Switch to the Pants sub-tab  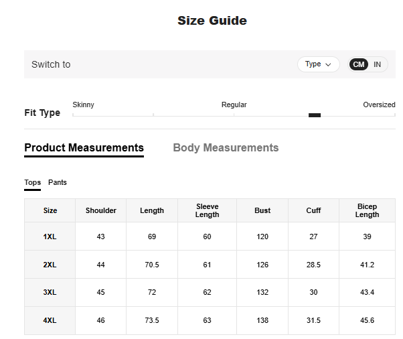pos(58,183)
